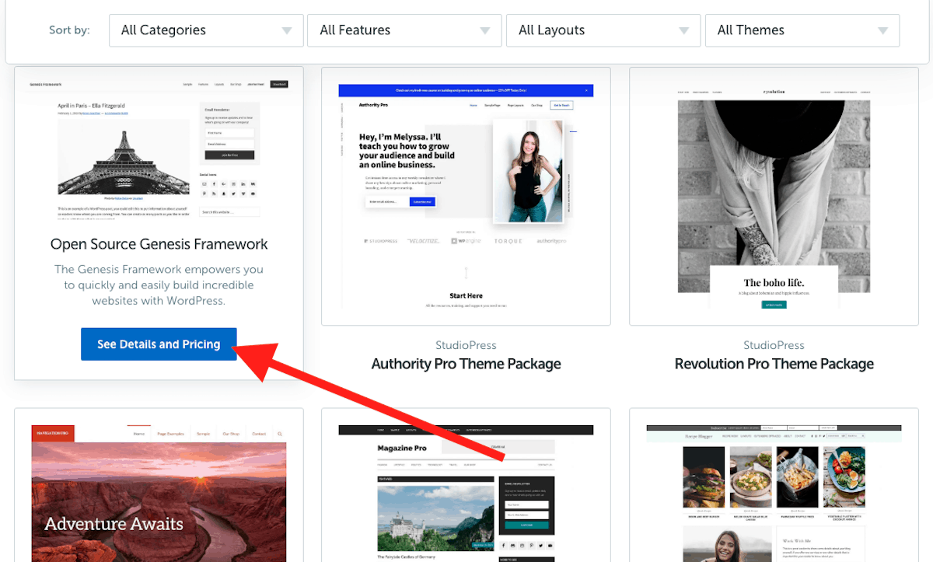The height and width of the screenshot is (562, 933).
Task: Open the Authority Pro Theme Package link
Action: tap(465, 364)
